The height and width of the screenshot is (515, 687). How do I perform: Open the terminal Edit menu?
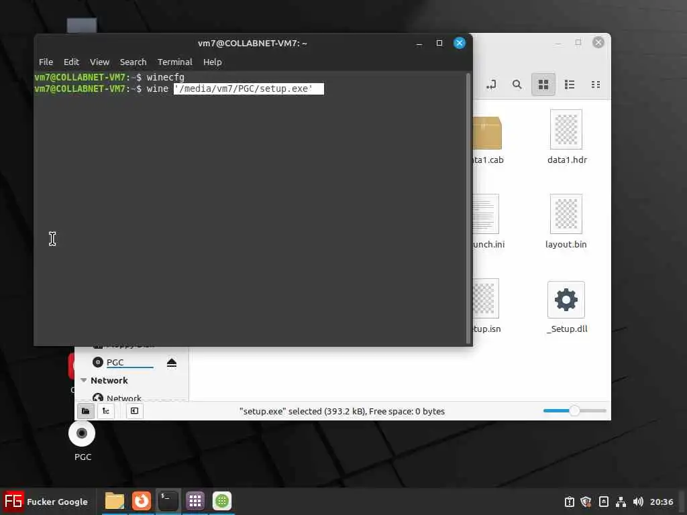tap(71, 62)
